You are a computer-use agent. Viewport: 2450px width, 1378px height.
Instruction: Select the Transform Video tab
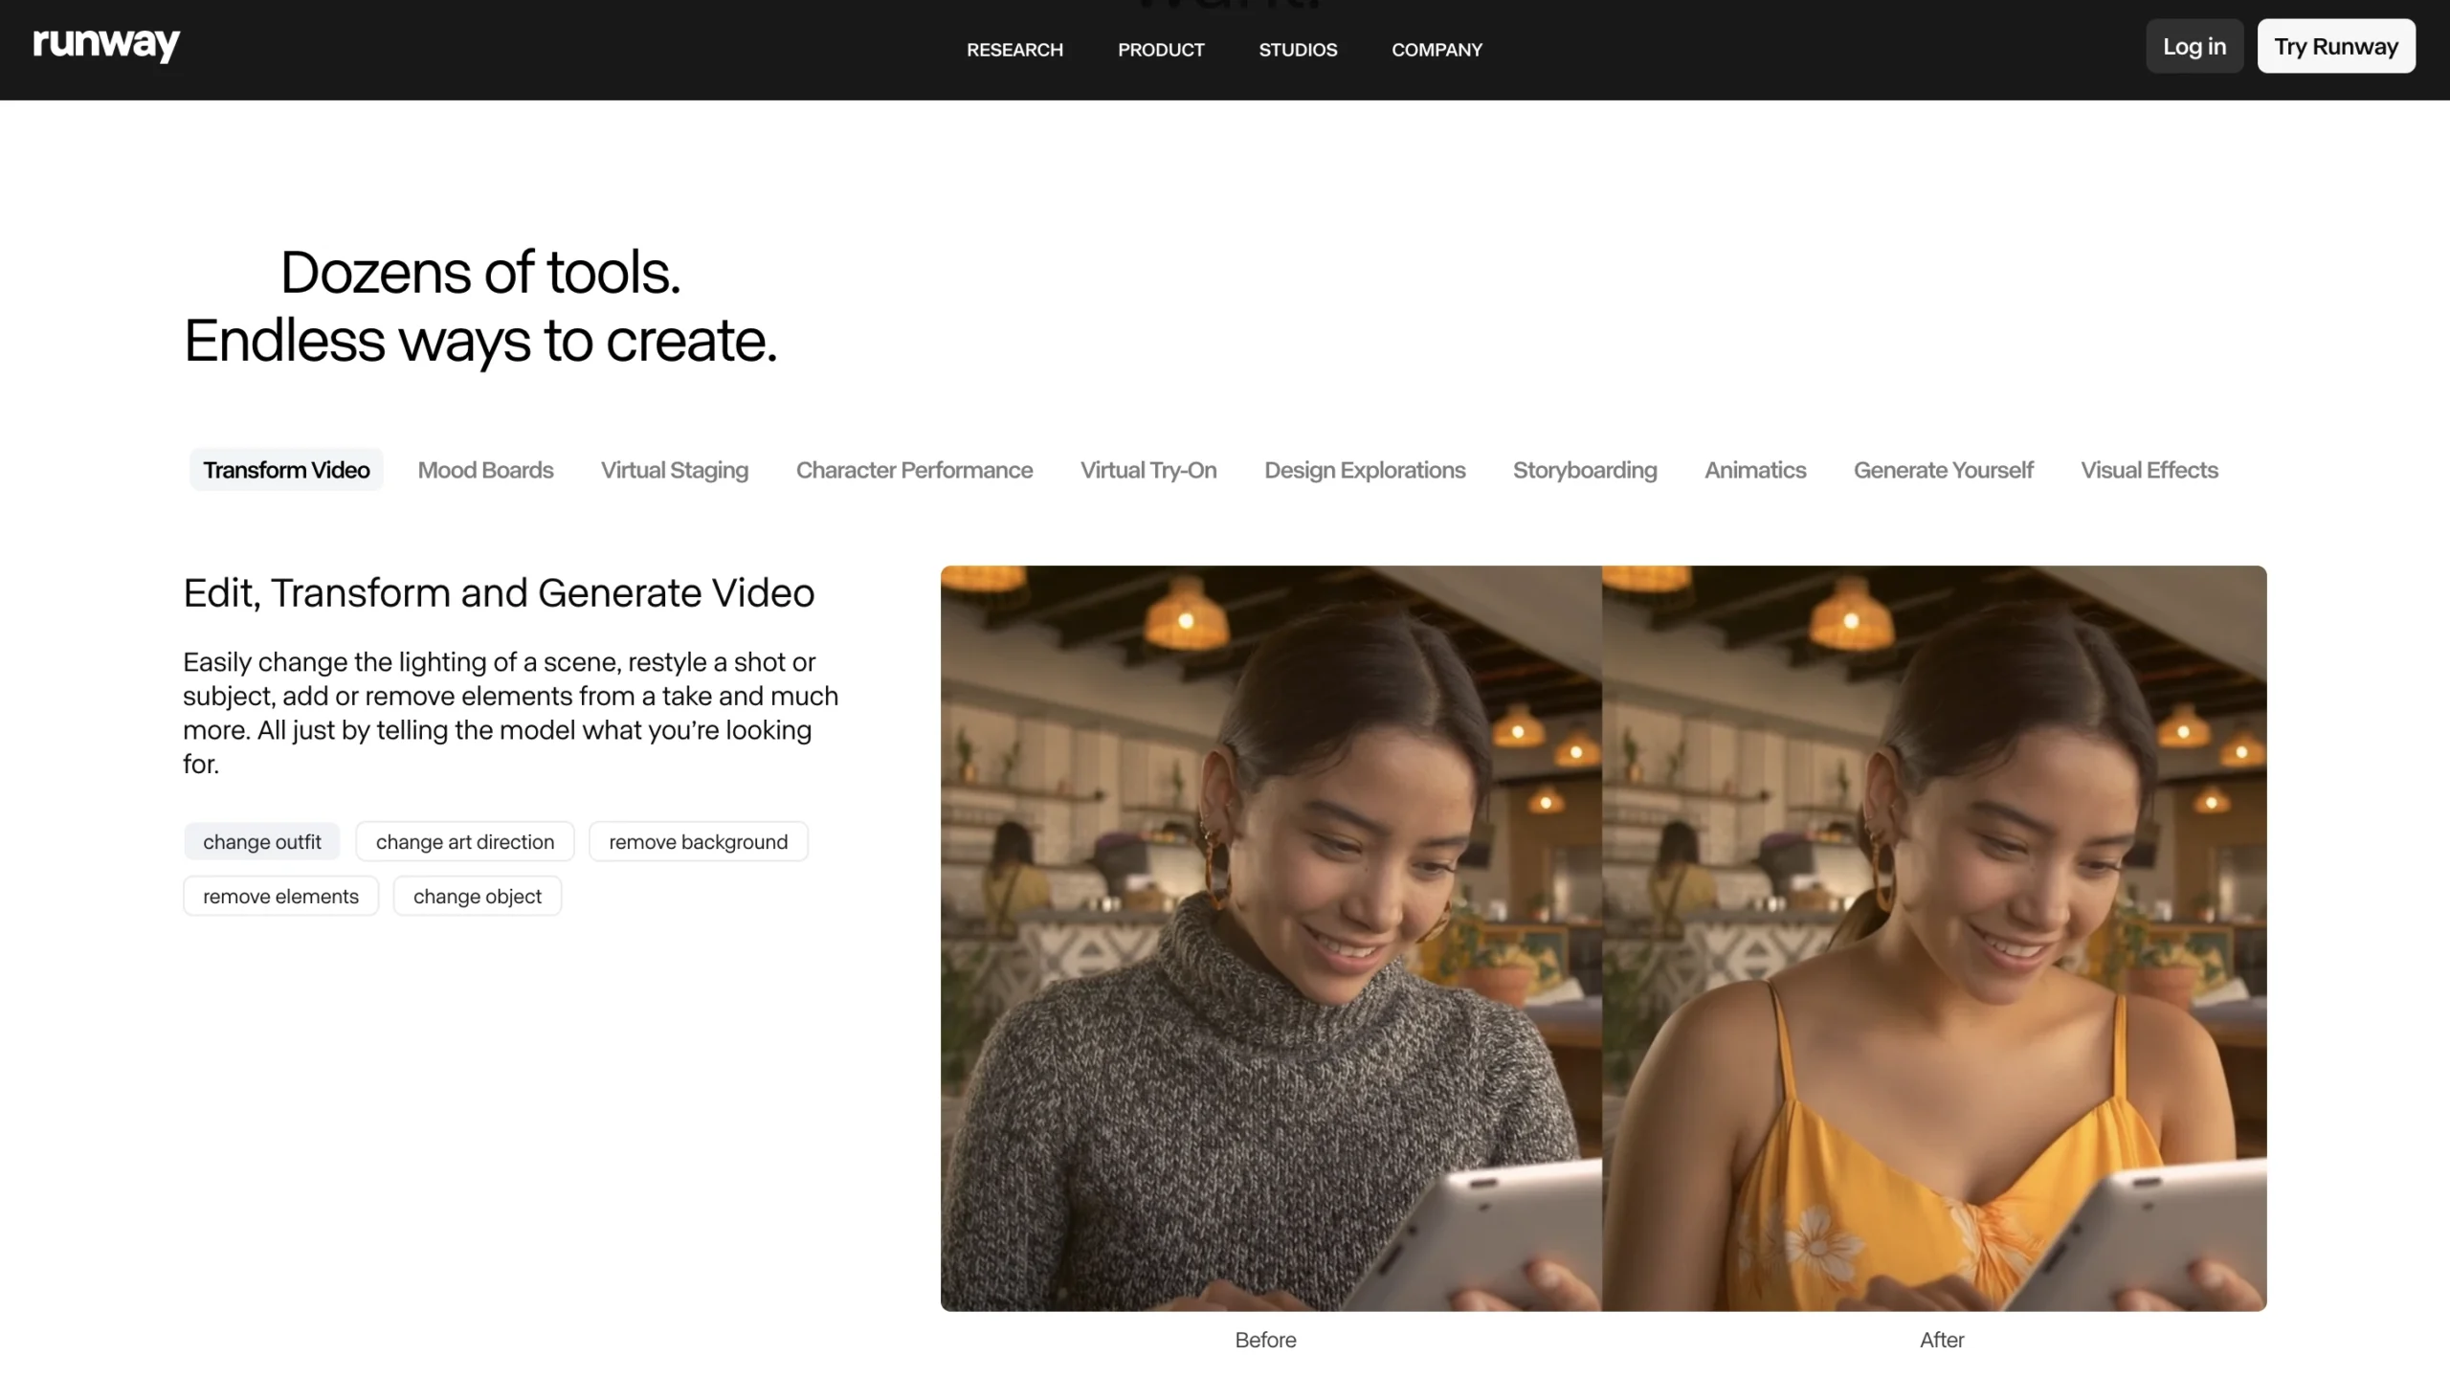(286, 469)
